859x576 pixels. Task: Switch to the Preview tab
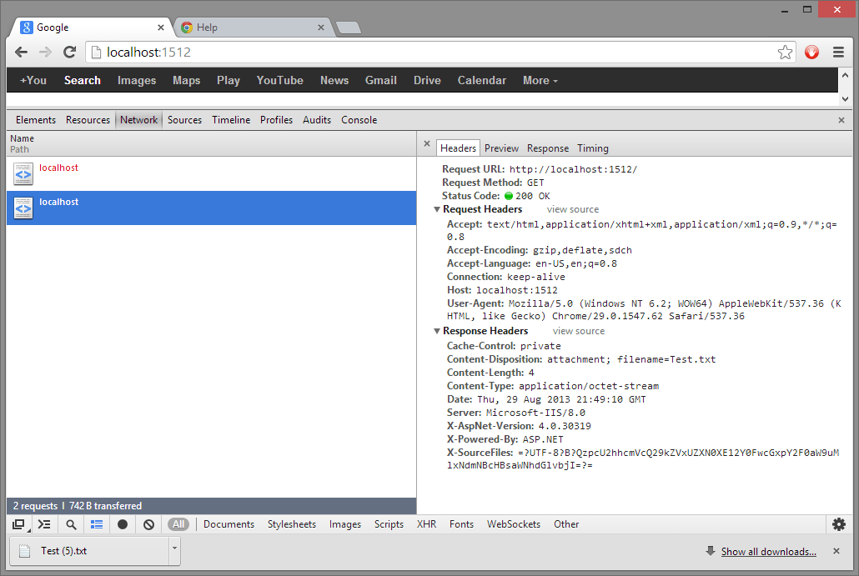pyautogui.click(x=501, y=148)
